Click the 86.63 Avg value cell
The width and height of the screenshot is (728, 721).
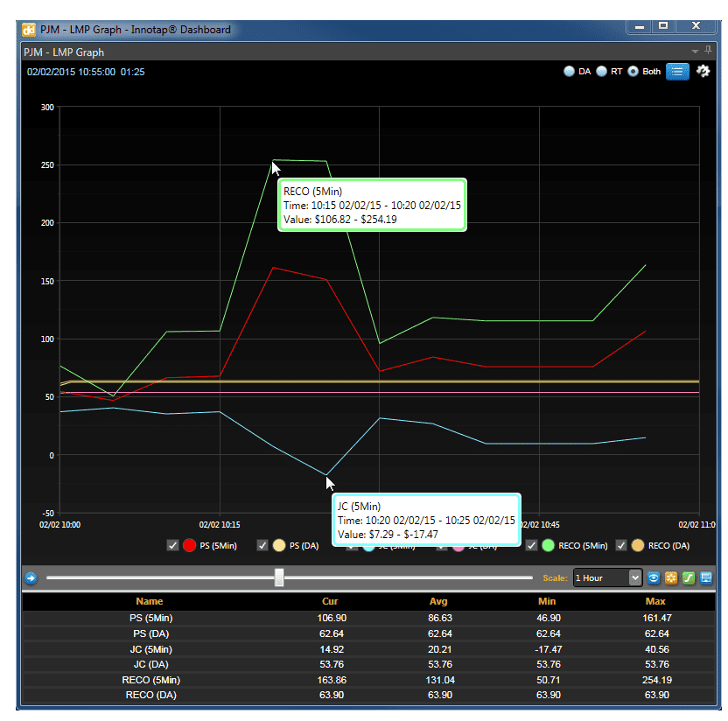[x=440, y=618]
